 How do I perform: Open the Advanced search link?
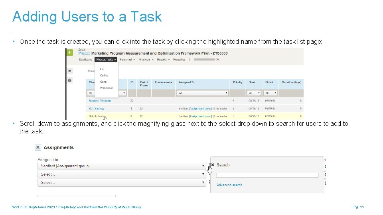(x=229, y=185)
